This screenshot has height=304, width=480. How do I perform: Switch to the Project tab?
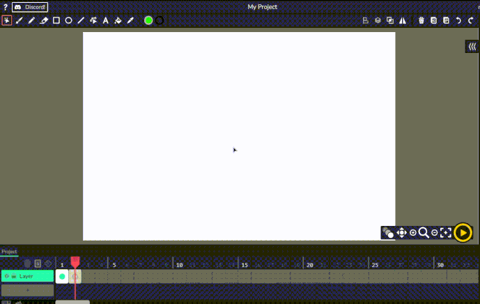click(x=9, y=252)
